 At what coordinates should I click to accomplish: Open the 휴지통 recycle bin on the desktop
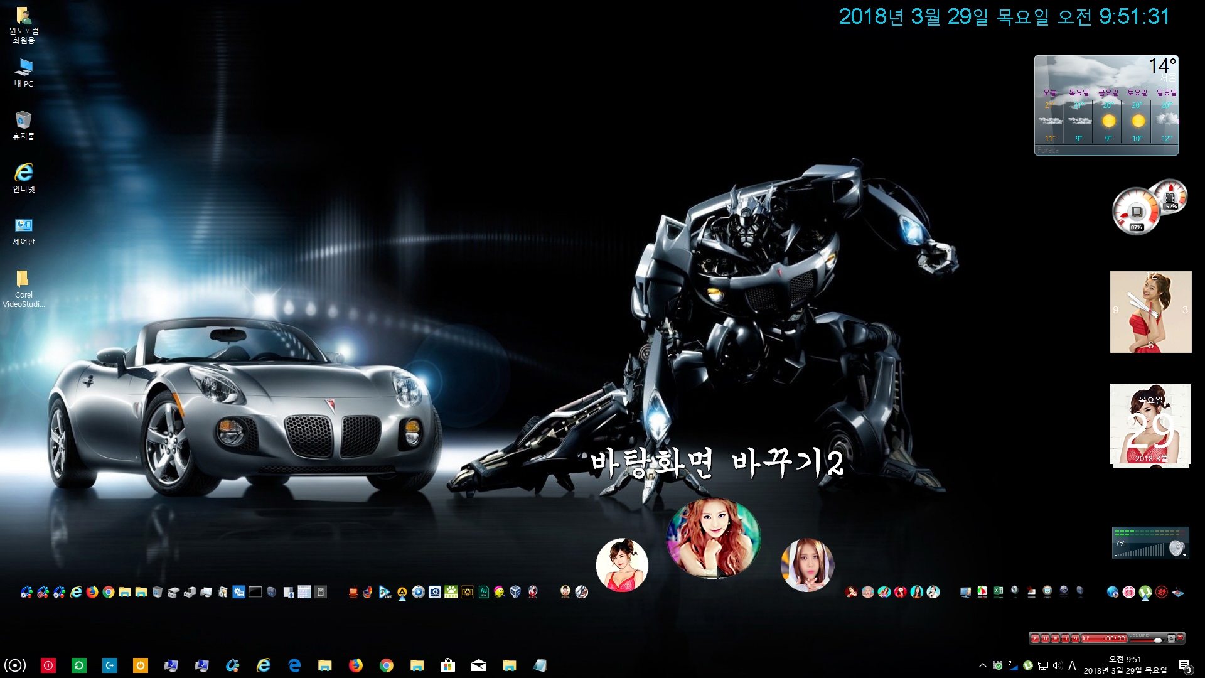coord(23,126)
